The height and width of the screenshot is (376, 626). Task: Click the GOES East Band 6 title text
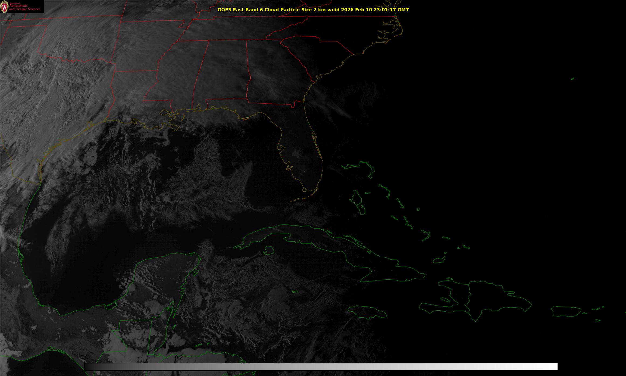click(x=313, y=10)
